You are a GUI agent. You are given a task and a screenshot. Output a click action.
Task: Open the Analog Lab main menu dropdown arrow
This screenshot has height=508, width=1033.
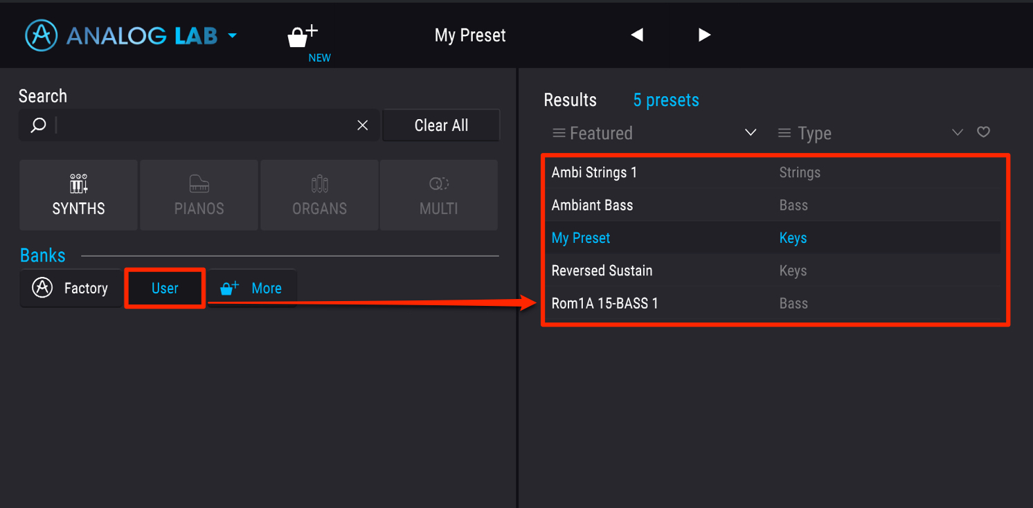[232, 36]
